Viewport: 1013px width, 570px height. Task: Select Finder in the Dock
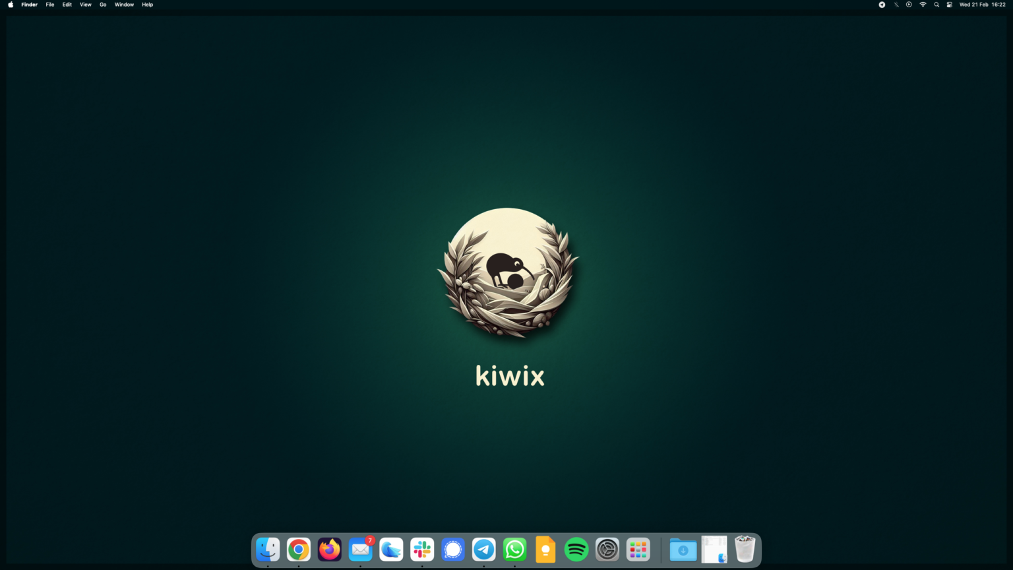point(268,549)
